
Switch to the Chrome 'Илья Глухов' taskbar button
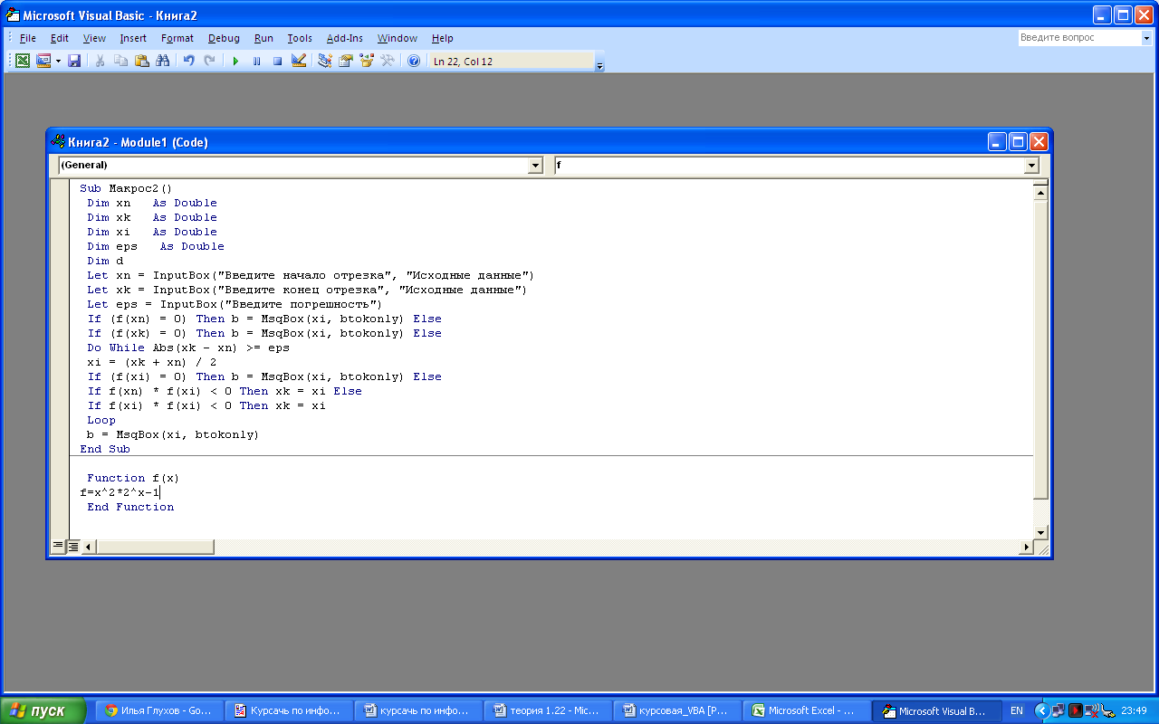click(x=158, y=710)
